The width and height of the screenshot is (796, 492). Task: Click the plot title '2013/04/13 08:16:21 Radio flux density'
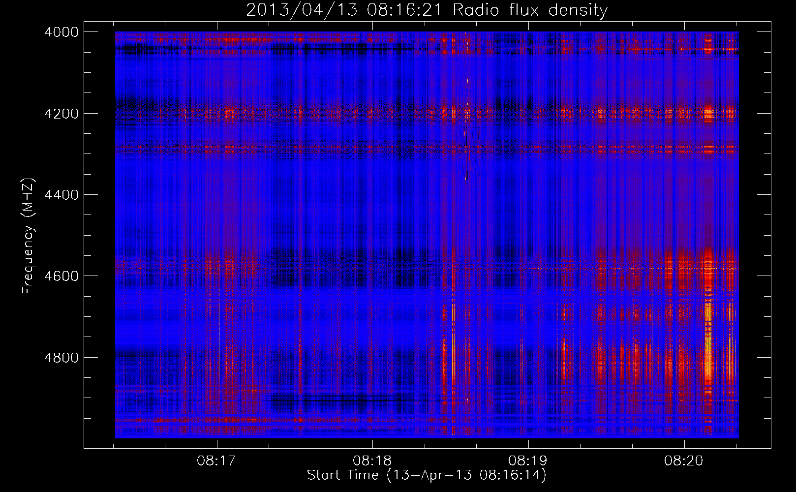coord(427,10)
